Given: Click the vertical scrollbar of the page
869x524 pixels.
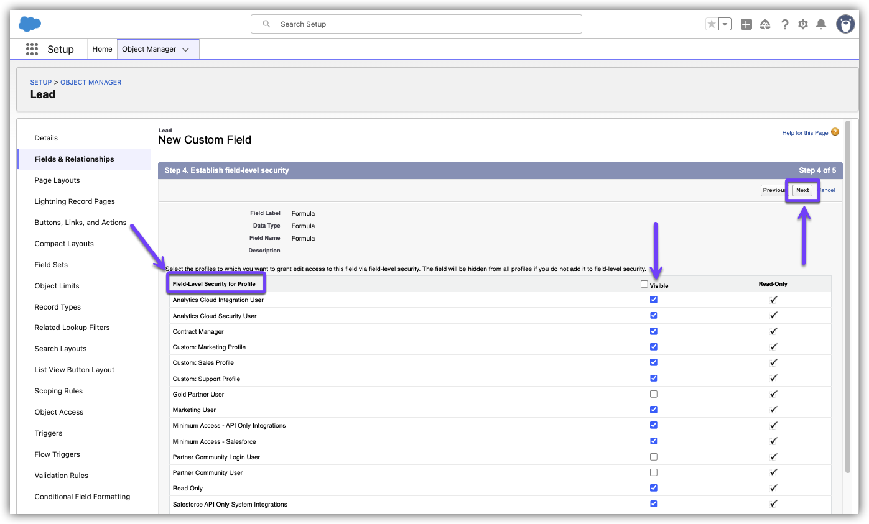Looking at the screenshot, I should click(847, 298).
